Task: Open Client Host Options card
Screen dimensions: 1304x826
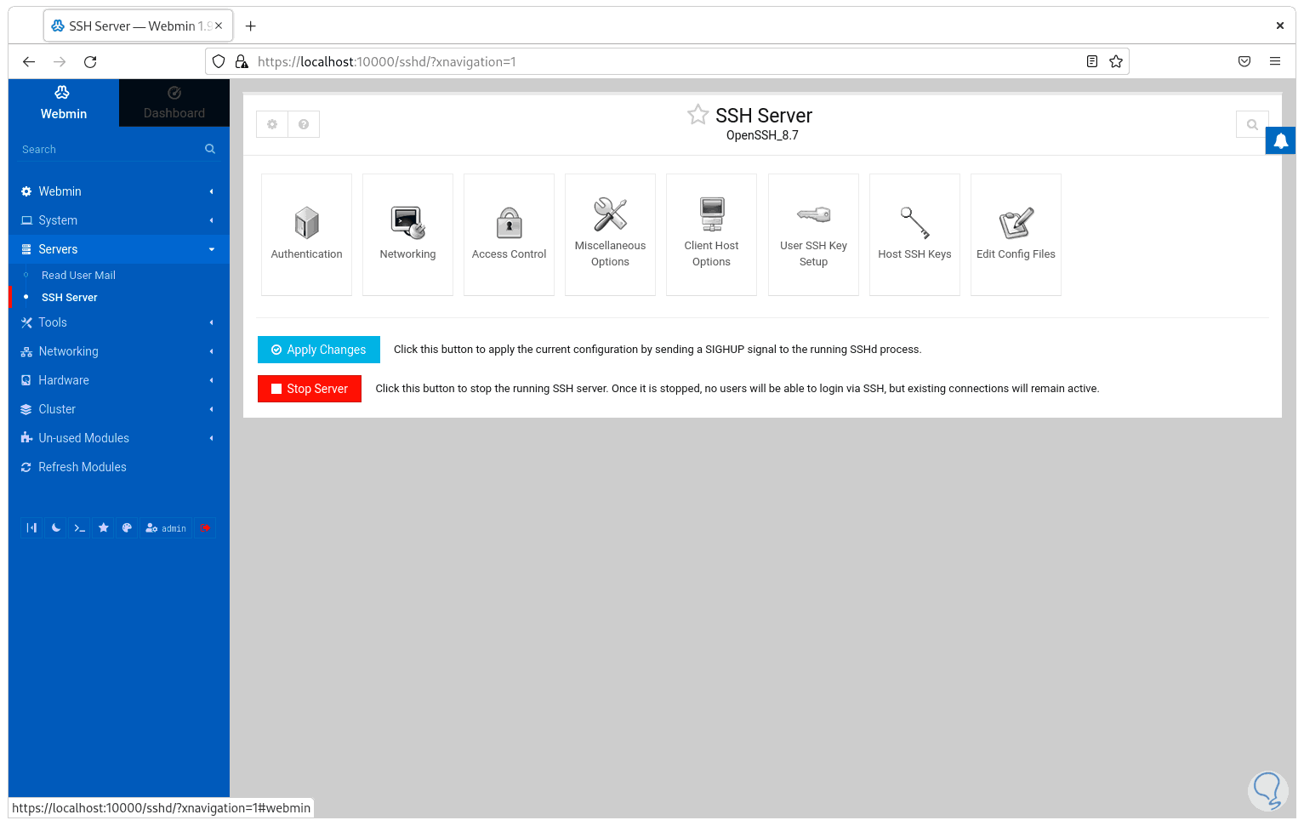Action: [x=711, y=235]
